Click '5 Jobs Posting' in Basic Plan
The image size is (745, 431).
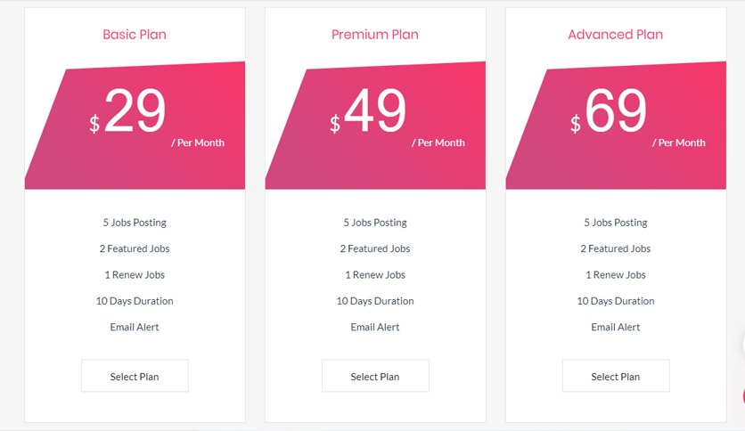tap(135, 222)
